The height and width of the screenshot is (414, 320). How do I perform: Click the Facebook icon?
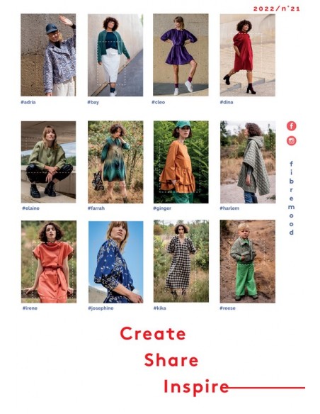tap(291, 126)
